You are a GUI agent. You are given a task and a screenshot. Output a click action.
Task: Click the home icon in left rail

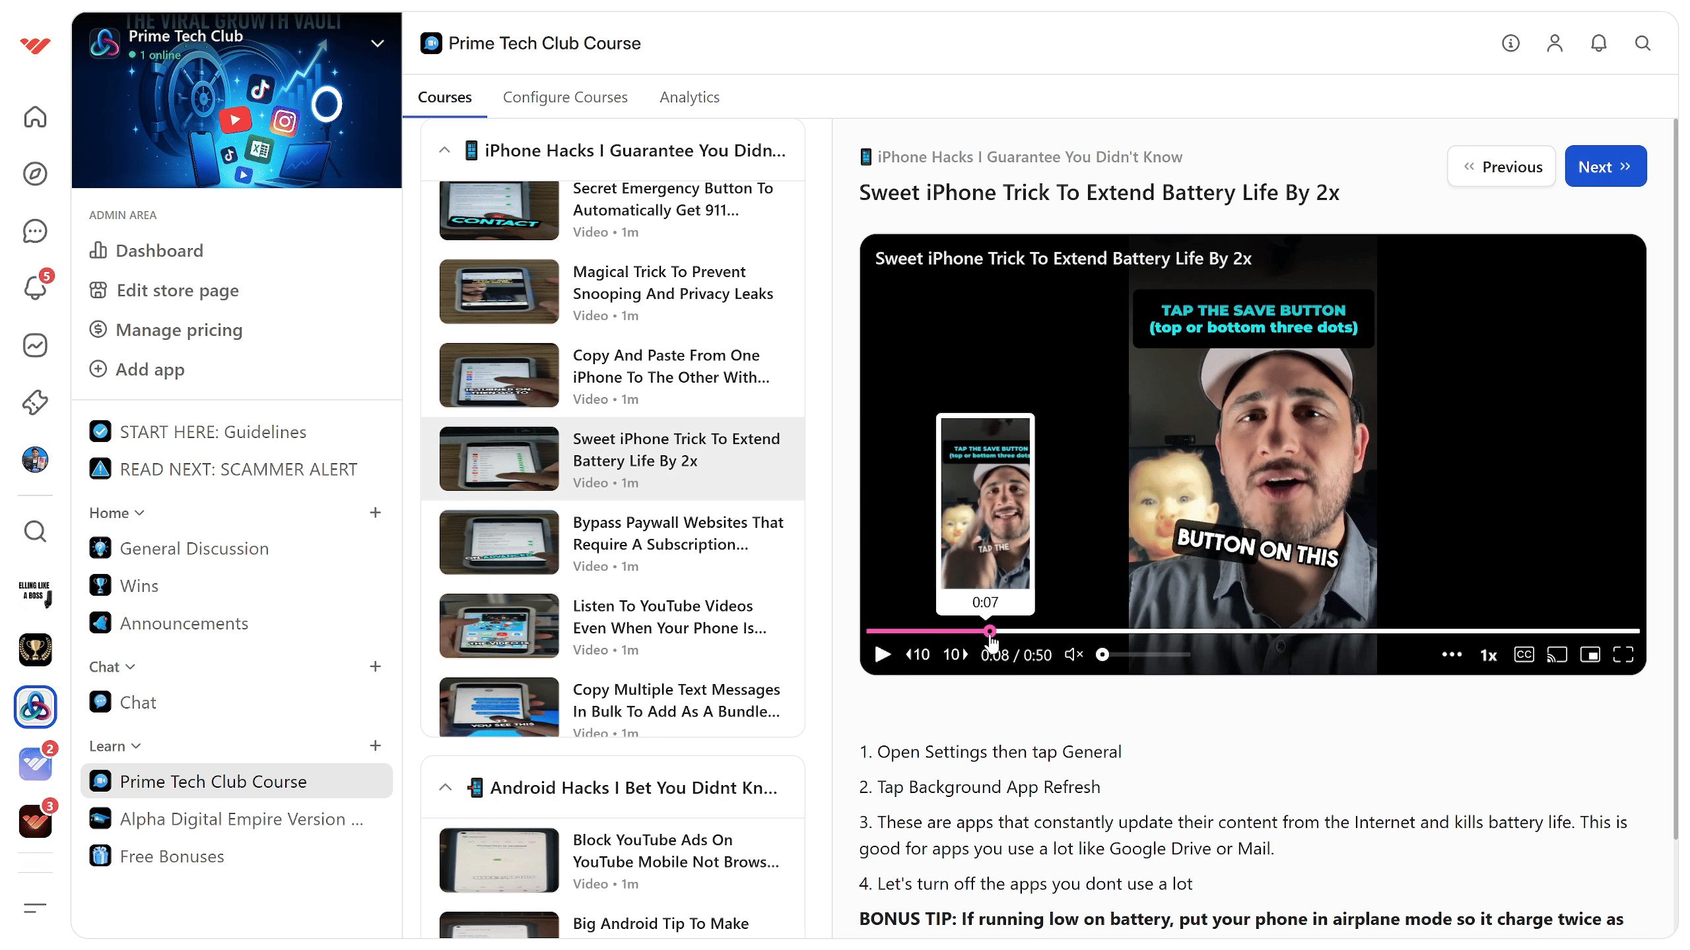coord(35,117)
